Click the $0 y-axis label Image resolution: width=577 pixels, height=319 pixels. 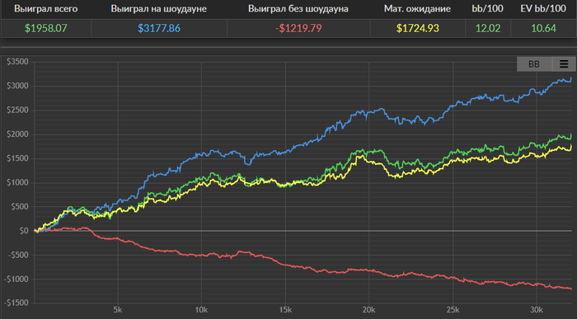pyautogui.click(x=24, y=231)
